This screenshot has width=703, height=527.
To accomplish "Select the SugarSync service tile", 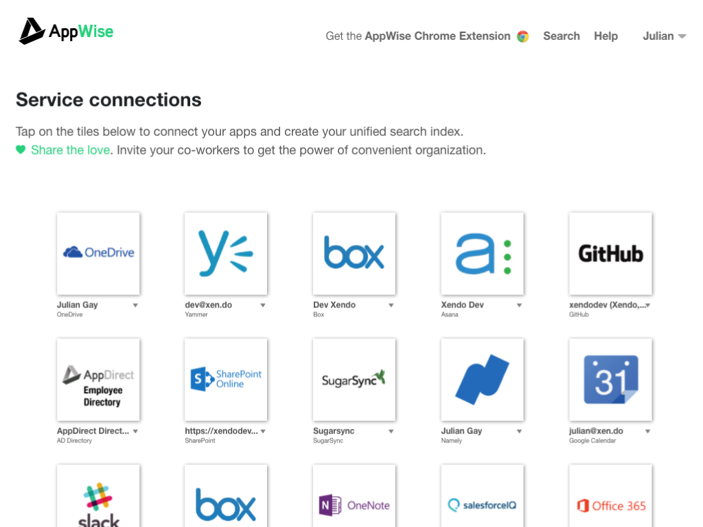I will 354,379.
